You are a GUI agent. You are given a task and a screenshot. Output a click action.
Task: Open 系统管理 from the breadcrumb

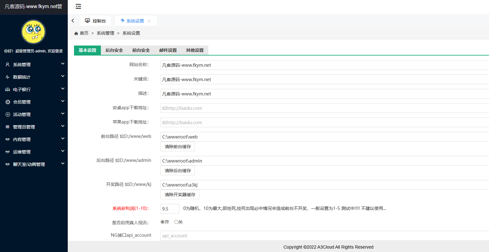(x=105, y=33)
